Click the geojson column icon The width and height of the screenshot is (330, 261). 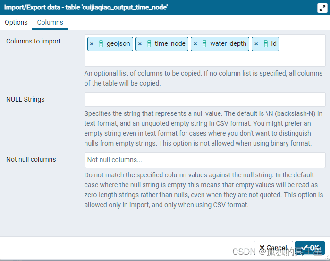point(101,43)
